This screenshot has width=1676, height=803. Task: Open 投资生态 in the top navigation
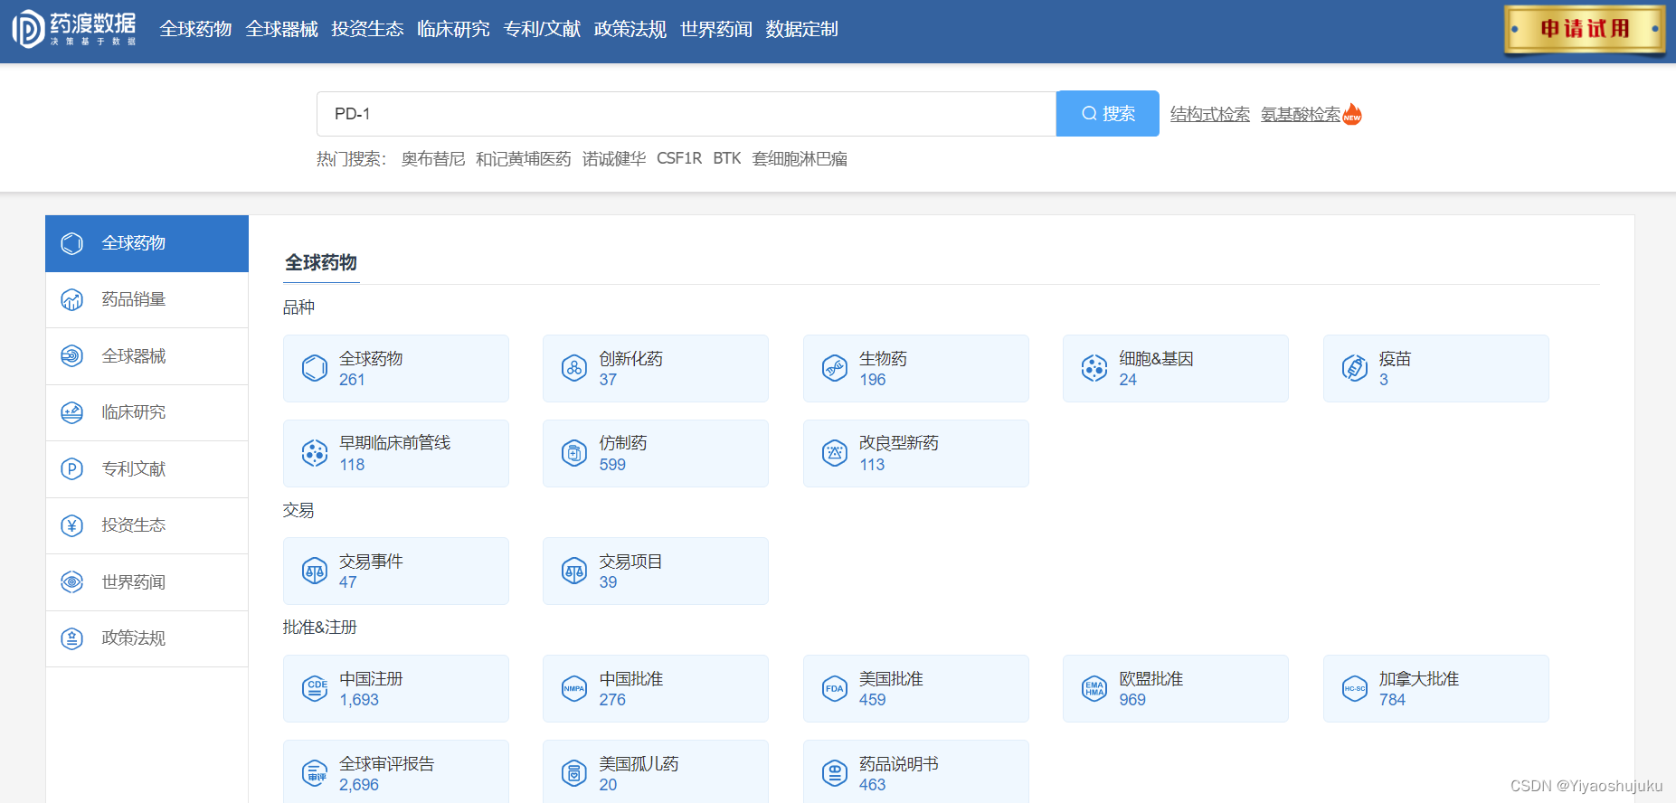(367, 29)
